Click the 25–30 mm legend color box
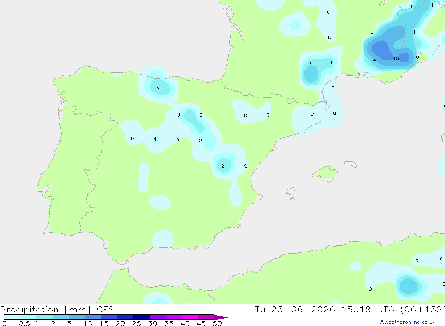 pyautogui.click(x=142, y=317)
